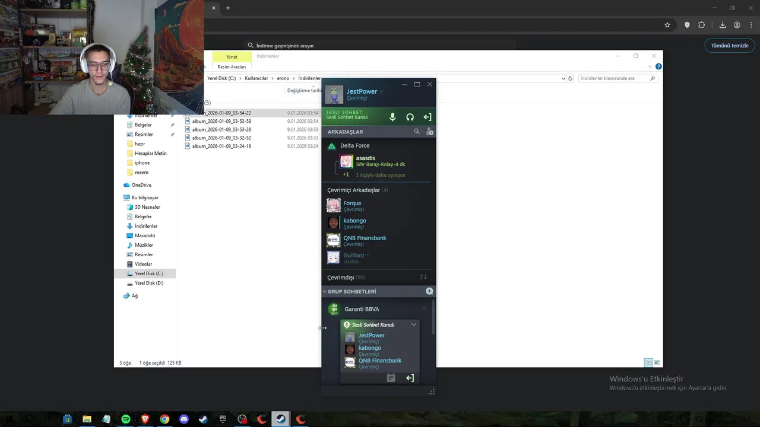This screenshot has width=760, height=427.
Task: Open hazır folder in Explorer sidebar
Action: click(x=140, y=144)
